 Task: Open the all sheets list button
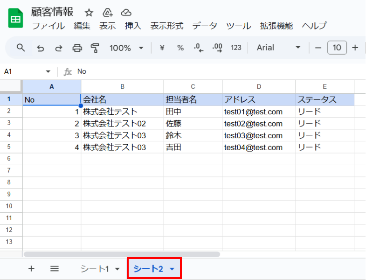(55, 269)
